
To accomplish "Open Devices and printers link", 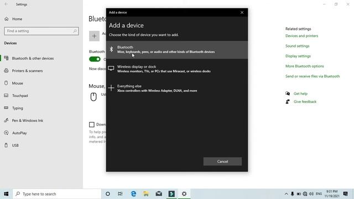I will pos(301,35).
